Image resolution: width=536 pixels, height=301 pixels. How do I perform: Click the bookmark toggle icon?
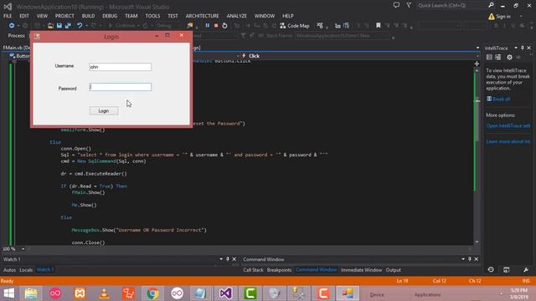[378, 26]
